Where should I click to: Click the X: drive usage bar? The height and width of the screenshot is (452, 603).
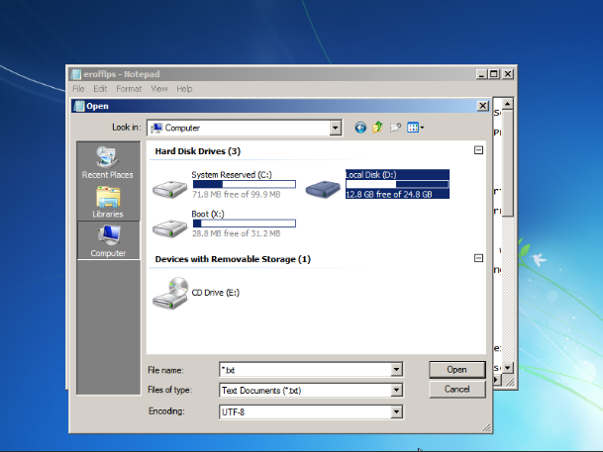(x=245, y=224)
